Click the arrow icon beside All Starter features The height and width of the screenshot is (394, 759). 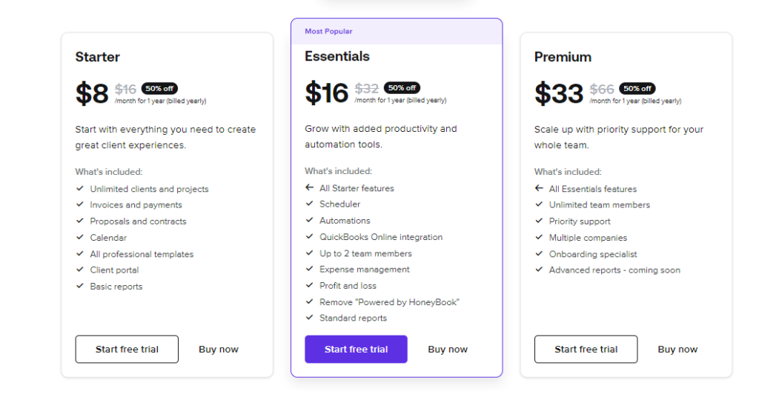click(x=309, y=187)
